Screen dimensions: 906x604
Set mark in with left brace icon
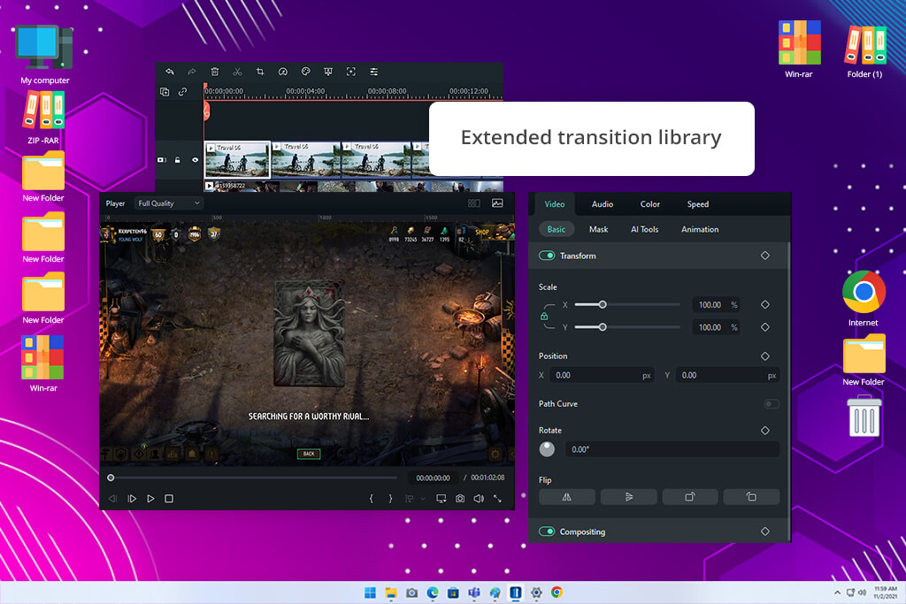371,499
